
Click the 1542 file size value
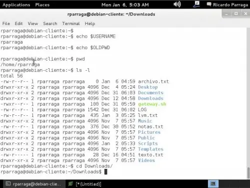[x=93, y=110]
